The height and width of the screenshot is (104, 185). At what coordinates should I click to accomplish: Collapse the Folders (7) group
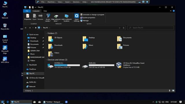(46, 34)
